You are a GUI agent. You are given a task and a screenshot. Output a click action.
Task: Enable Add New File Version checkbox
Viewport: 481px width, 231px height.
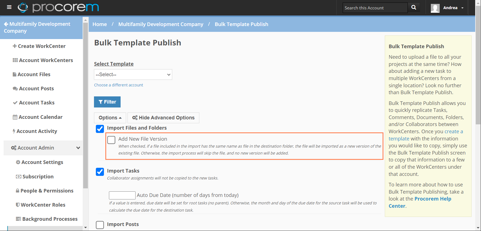[111, 140]
